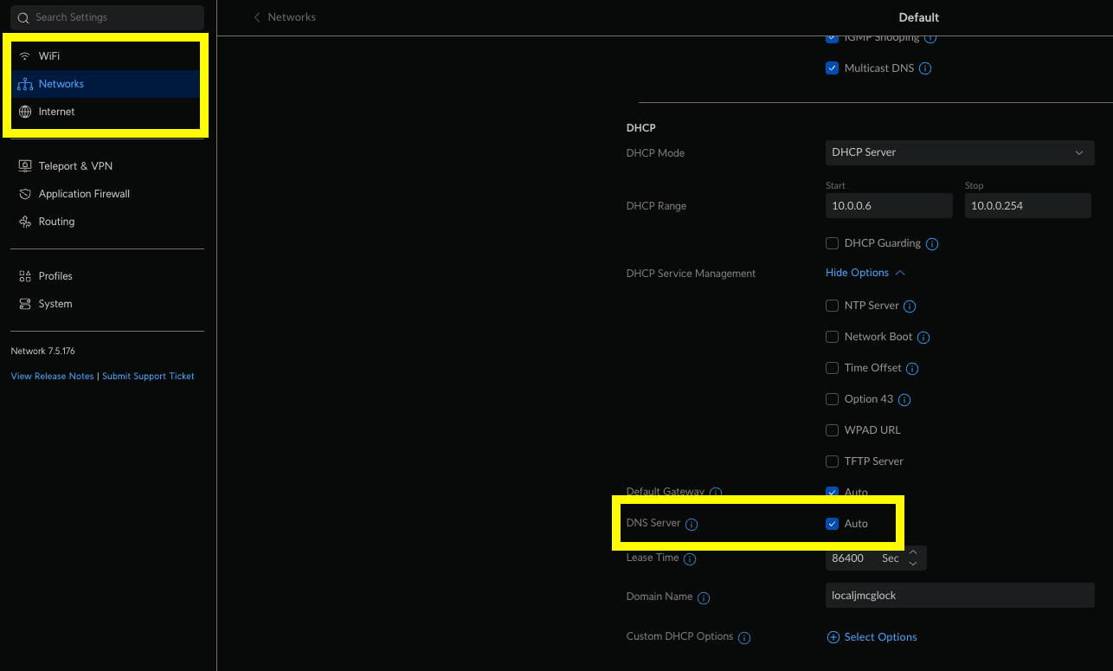Disable the Multicast DNS checkbox
Screen dimensions: 1113x671
click(832, 68)
